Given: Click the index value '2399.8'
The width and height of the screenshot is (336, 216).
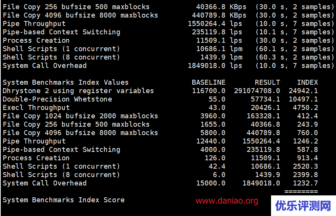Looking at the screenshot, I should coord(305,175).
